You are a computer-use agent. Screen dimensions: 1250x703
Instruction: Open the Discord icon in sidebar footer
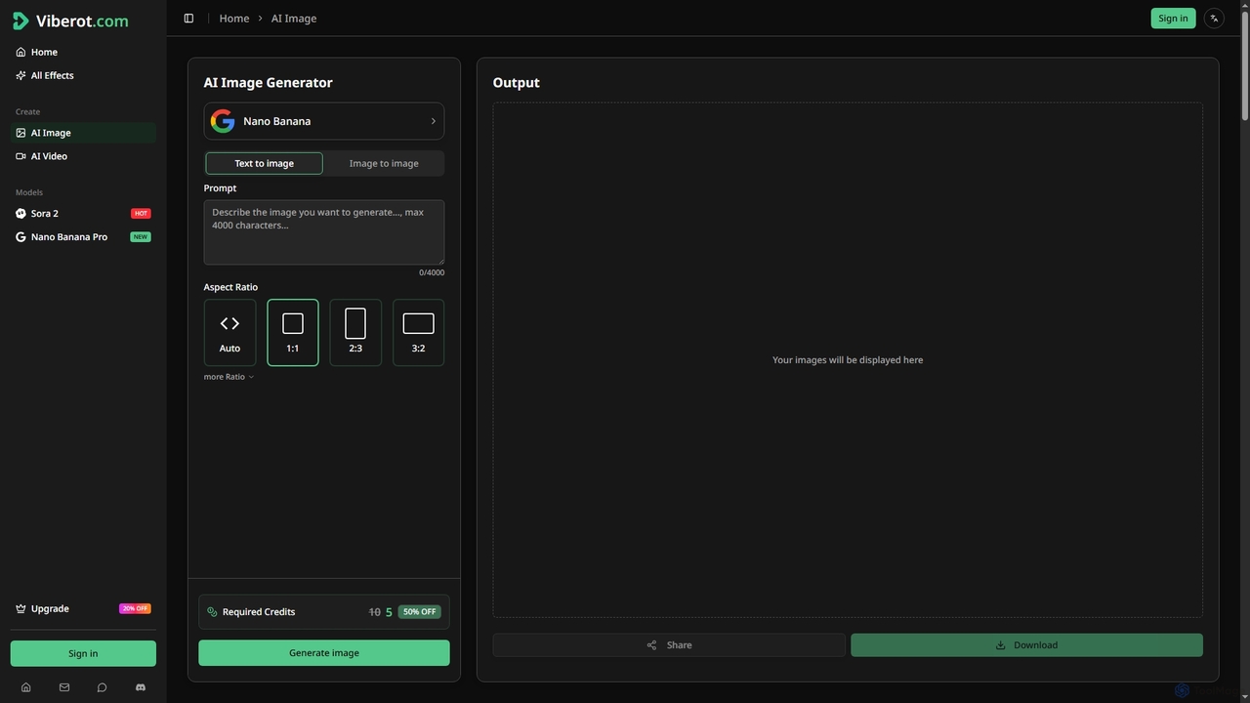point(140,687)
